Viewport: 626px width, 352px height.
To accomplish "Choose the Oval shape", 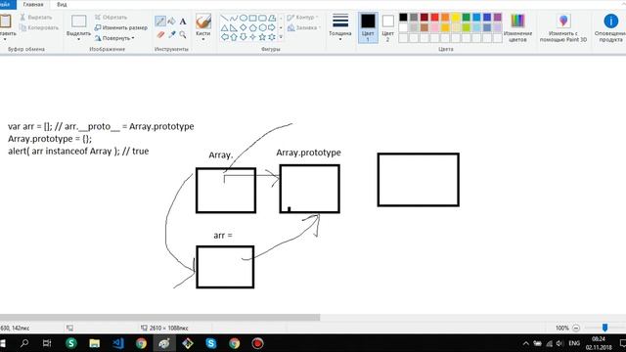I will click(x=244, y=18).
